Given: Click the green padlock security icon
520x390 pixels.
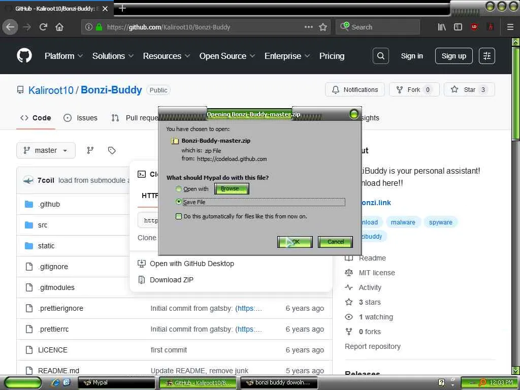Looking at the screenshot, I should [x=99, y=27].
